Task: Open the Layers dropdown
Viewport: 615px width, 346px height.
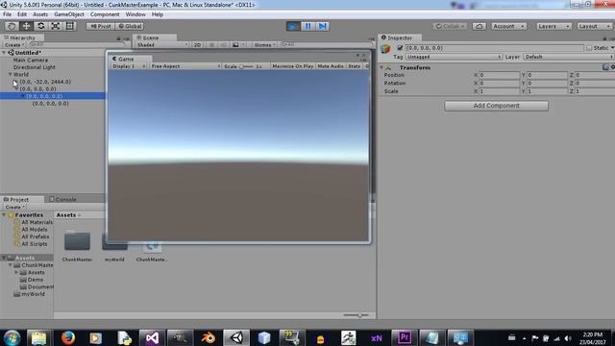Action: pos(553,26)
